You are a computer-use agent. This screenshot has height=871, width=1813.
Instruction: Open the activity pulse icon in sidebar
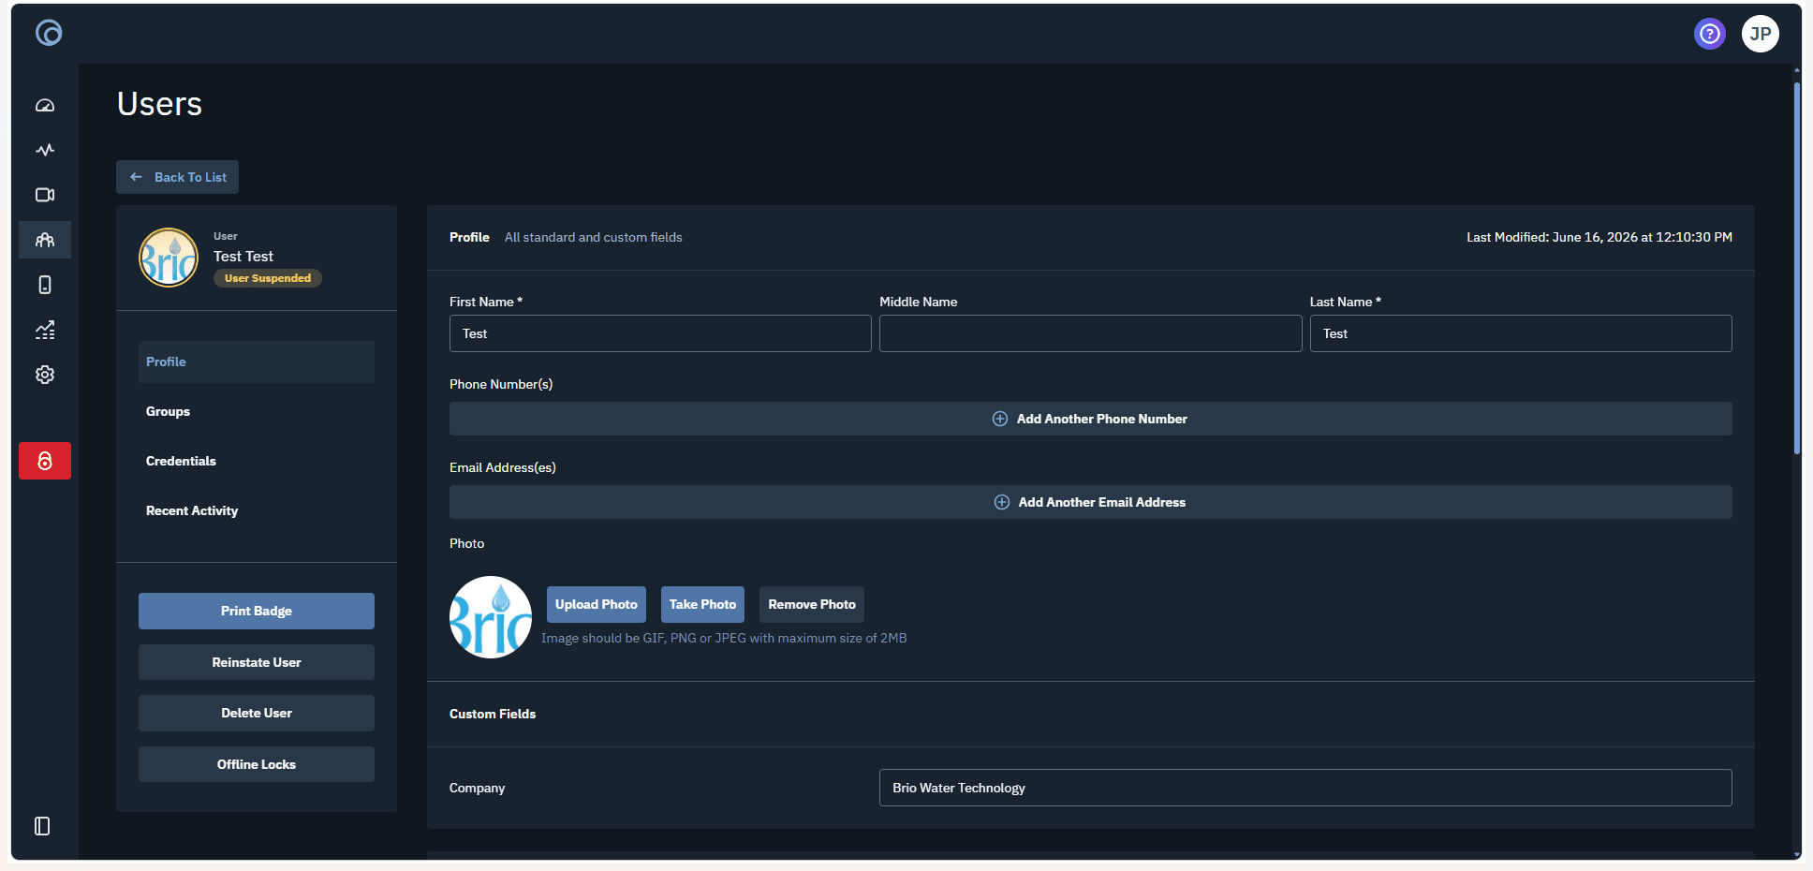click(x=45, y=150)
